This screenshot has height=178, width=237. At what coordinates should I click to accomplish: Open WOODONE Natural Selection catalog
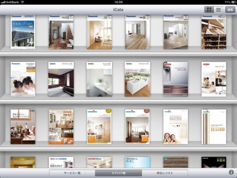click(x=176, y=127)
